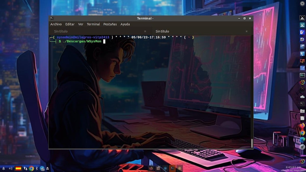Maximize the Terminal window
The image size is (306, 172).
[x=245, y=18]
